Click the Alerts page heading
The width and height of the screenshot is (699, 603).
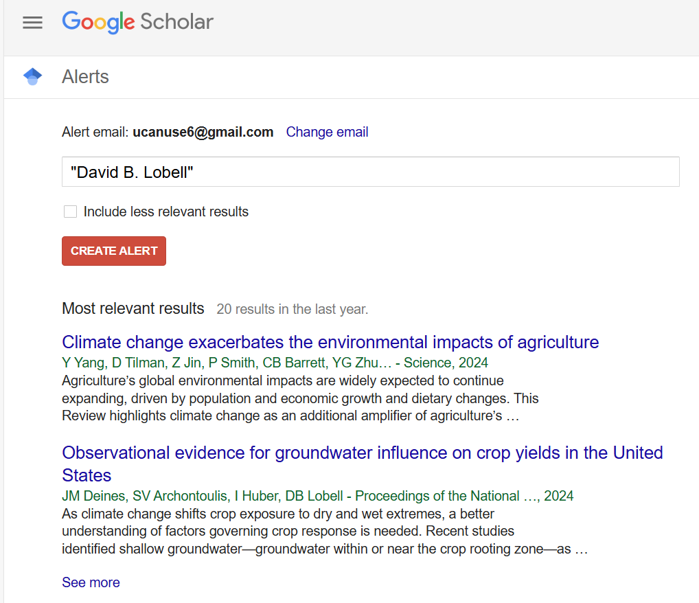tap(85, 77)
